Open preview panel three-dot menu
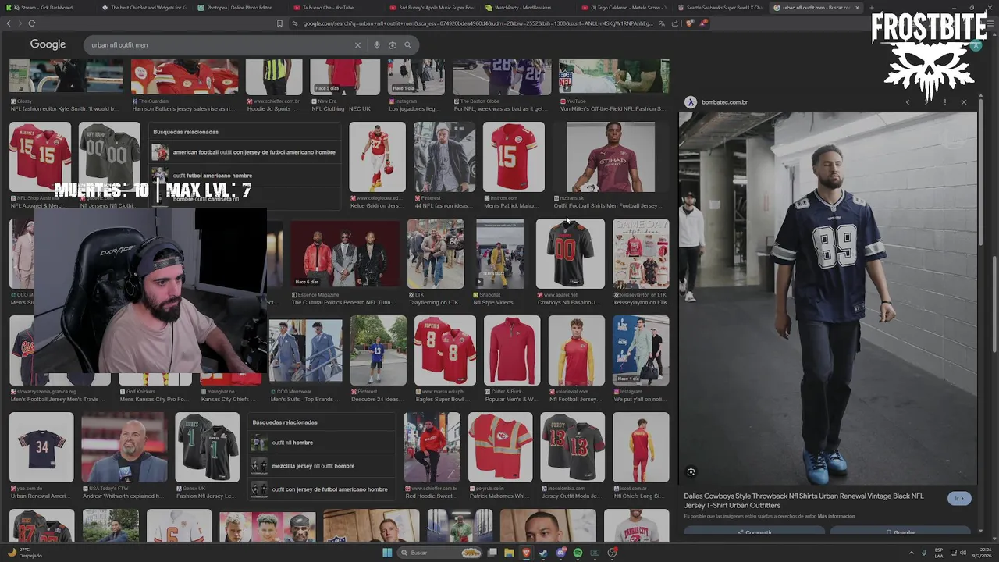Image resolution: width=999 pixels, height=562 pixels. tap(945, 102)
